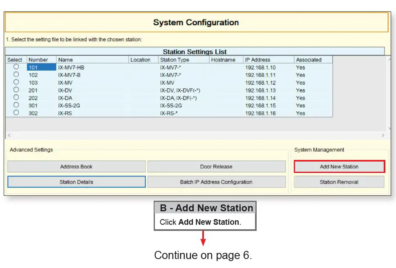This screenshot has width=396, height=268.
Task: Click the IP Address column header
Action: pos(269,60)
